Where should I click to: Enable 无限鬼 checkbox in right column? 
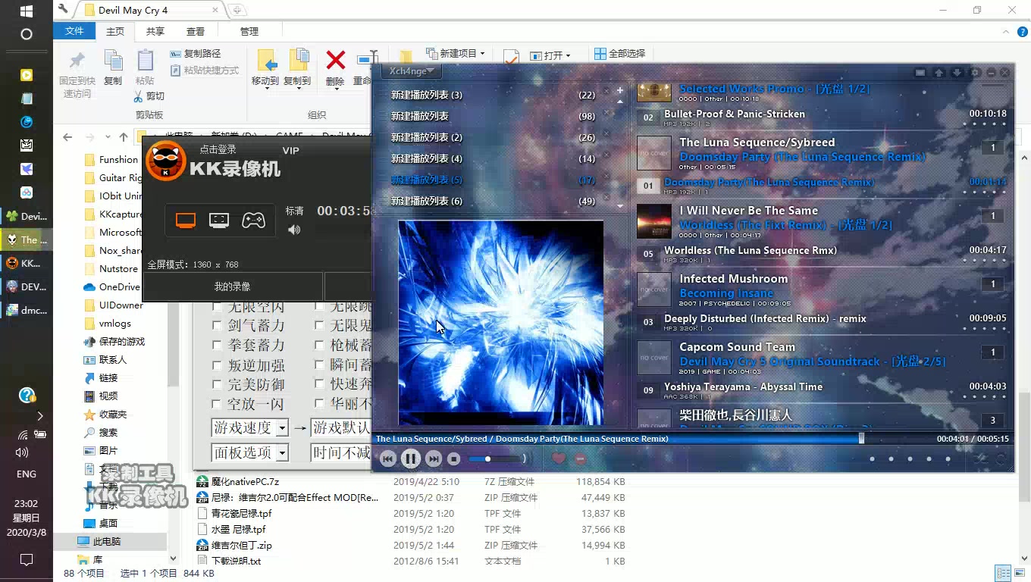pos(319,325)
